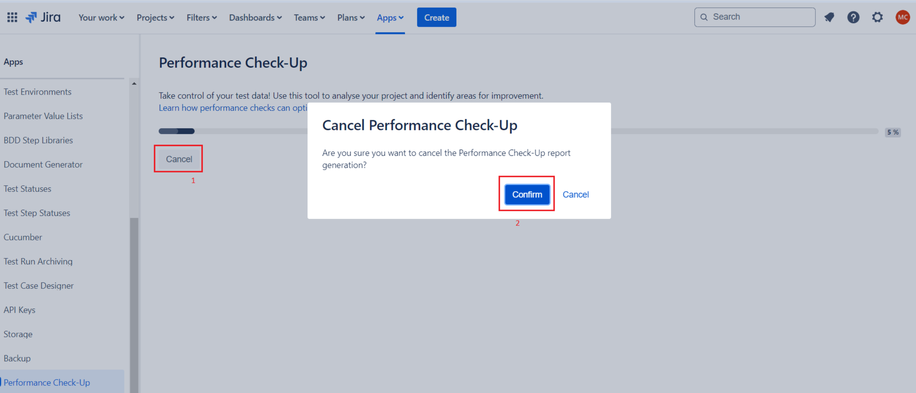The width and height of the screenshot is (916, 393).
Task: Open Parameter Value Lists in sidebar
Action: tap(43, 116)
